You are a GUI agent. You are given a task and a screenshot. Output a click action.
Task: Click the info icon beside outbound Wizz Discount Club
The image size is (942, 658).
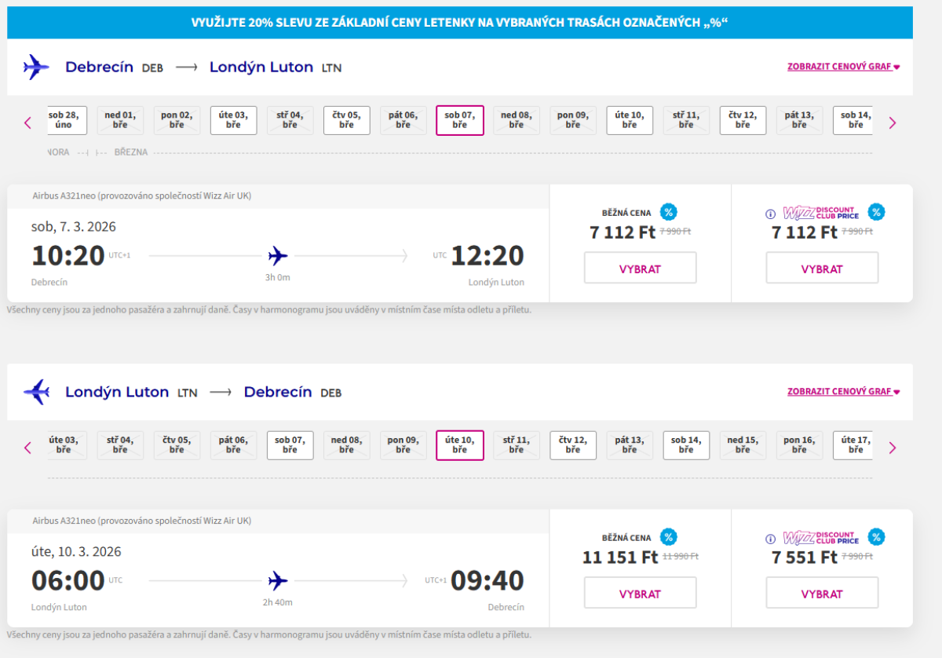coord(770,214)
